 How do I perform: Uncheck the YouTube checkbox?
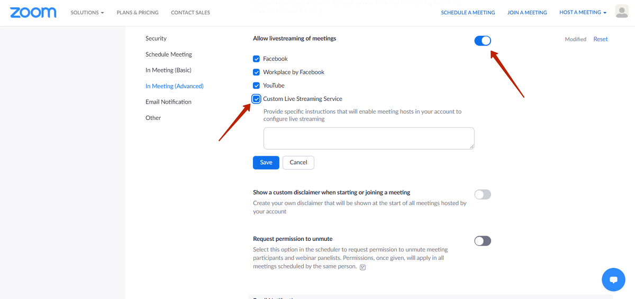pyautogui.click(x=257, y=86)
